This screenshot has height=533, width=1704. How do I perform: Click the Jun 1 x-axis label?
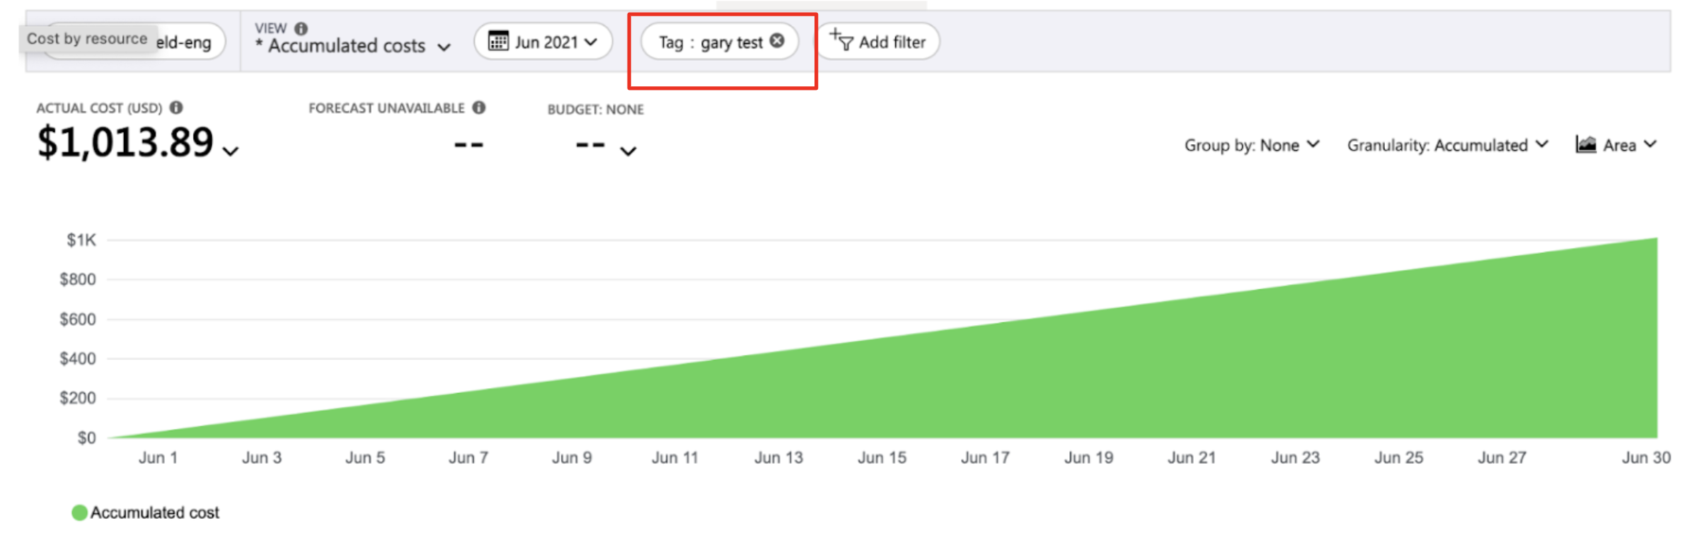pyautogui.click(x=158, y=457)
